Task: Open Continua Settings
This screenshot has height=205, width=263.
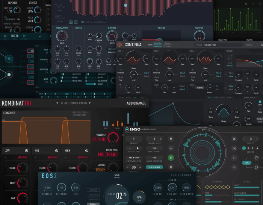Action: tap(249, 45)
